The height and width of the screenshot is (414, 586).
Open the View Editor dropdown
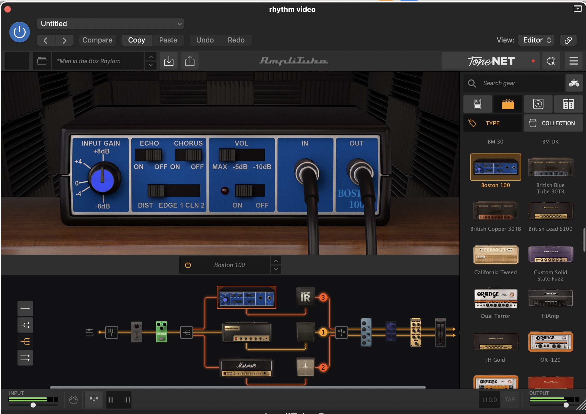(536, 40)
